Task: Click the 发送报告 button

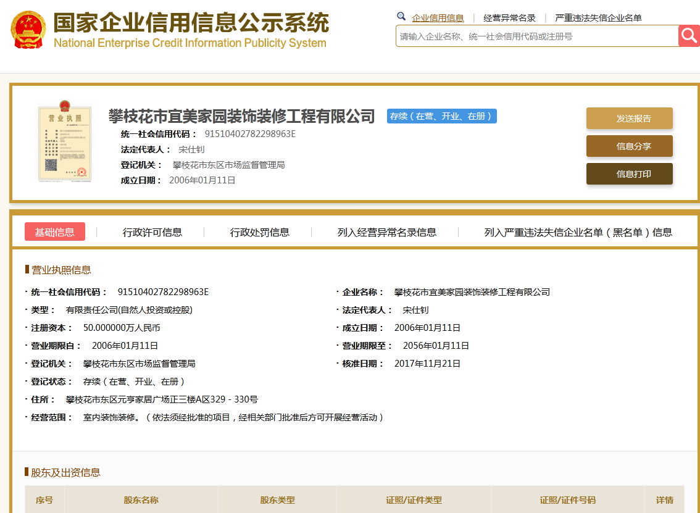Action: pos(630,119)
